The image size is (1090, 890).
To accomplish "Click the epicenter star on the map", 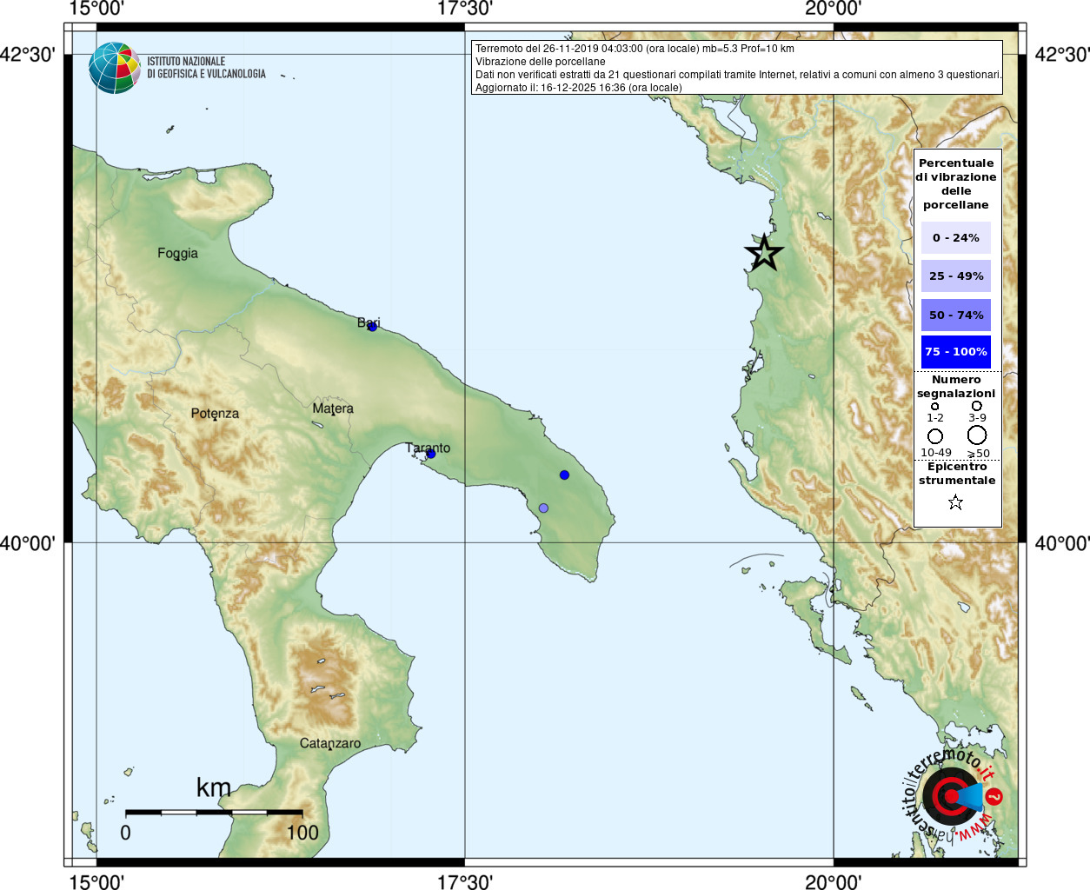I will (764, 253).
